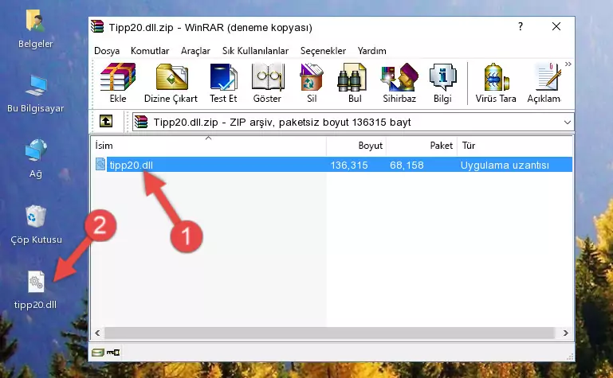Image resolution: width=613 pixels, height=378 pixels.
Task: Launch the Sihirbaz wizard
Action: [399, 83]
